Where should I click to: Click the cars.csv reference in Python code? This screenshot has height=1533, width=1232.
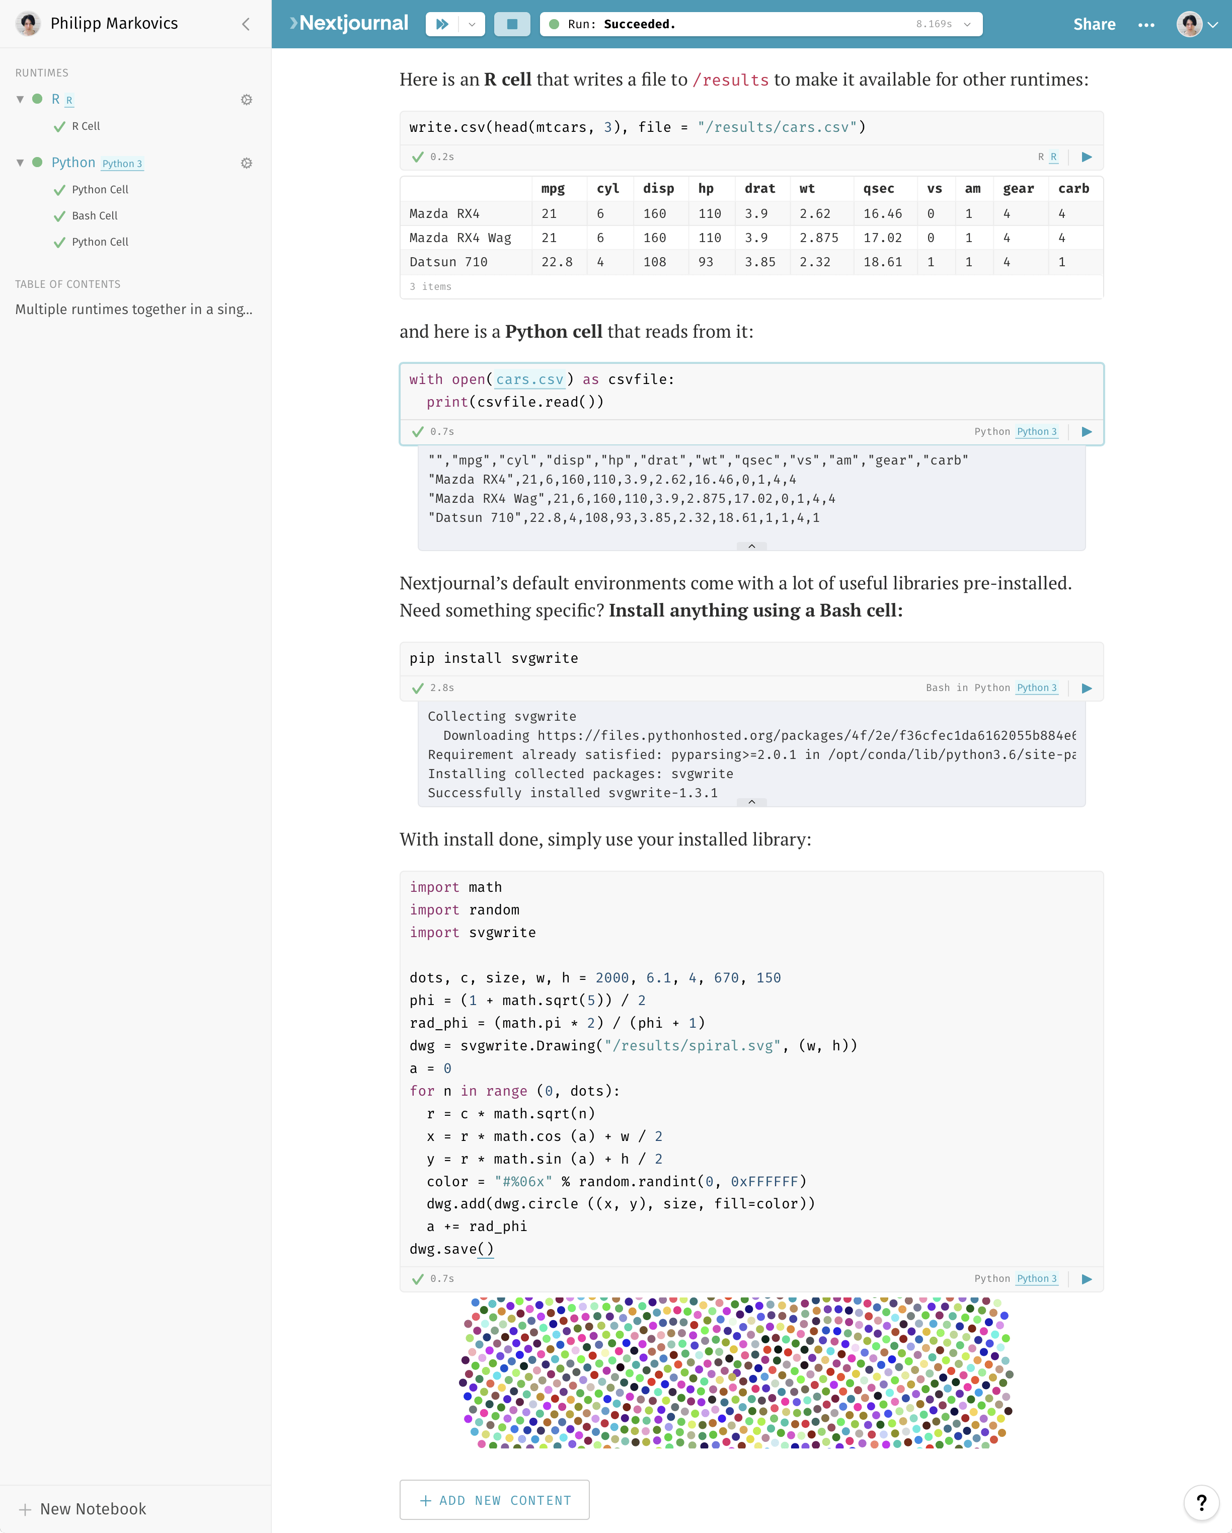click(529, 379)
